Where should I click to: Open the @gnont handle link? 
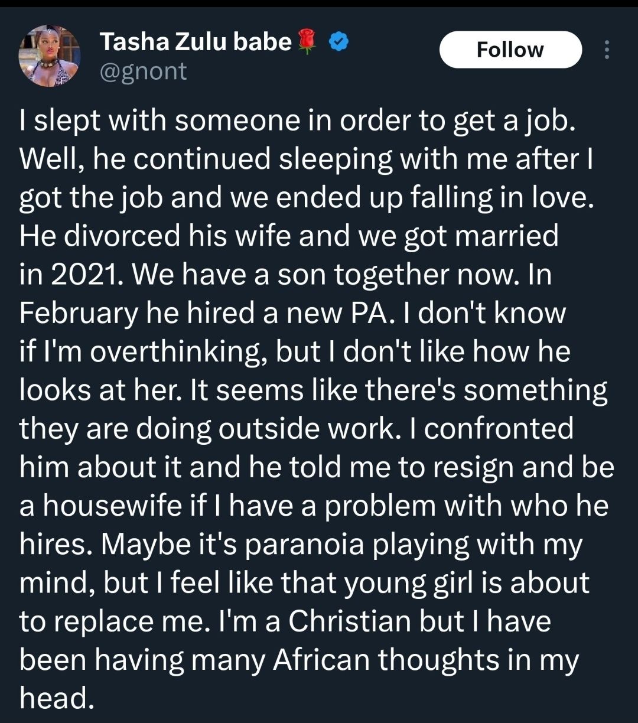[x=144, y=72]
